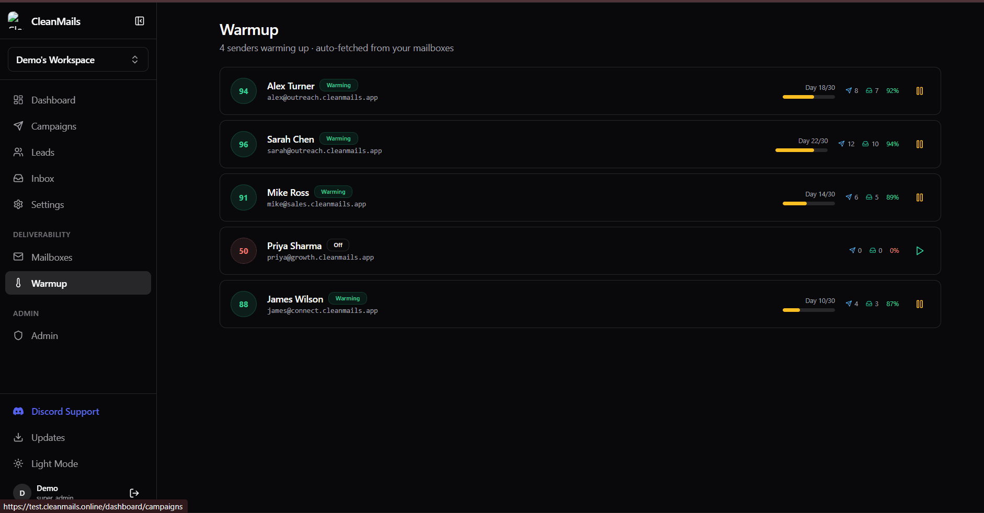Click Alex Turner's sent count icon
984x513 pixels.
coord(849,90)
